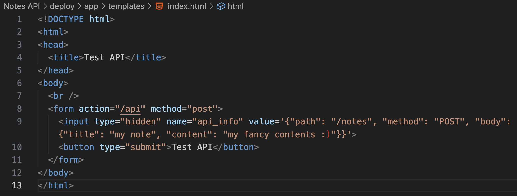
Task: Select the html symbol breadcrumb
Action: point(236,6)
